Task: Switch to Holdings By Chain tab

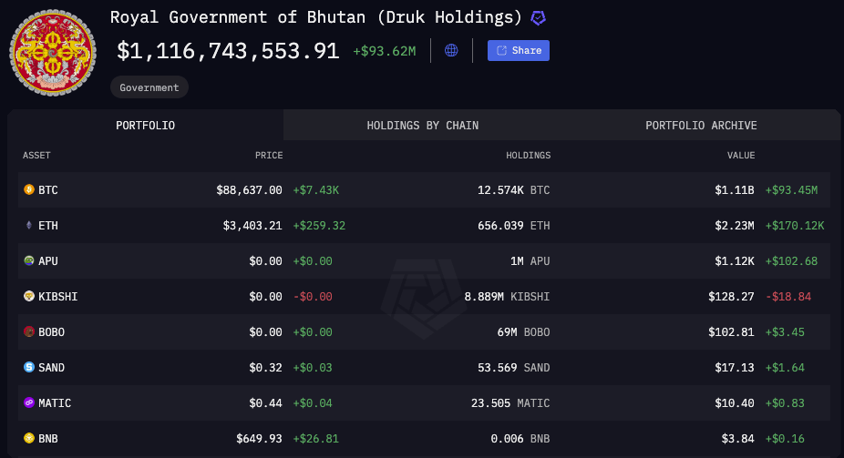Action: pos(423,126)
